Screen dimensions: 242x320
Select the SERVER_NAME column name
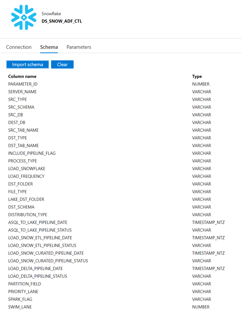pos(22,92)
